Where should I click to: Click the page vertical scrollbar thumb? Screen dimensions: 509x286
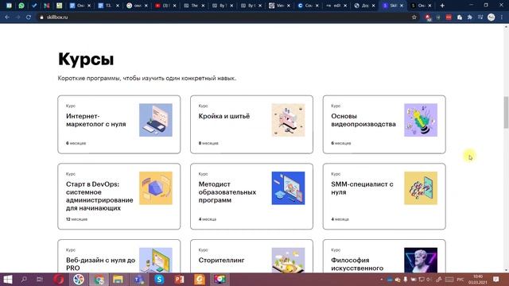[x=506, y=112]
